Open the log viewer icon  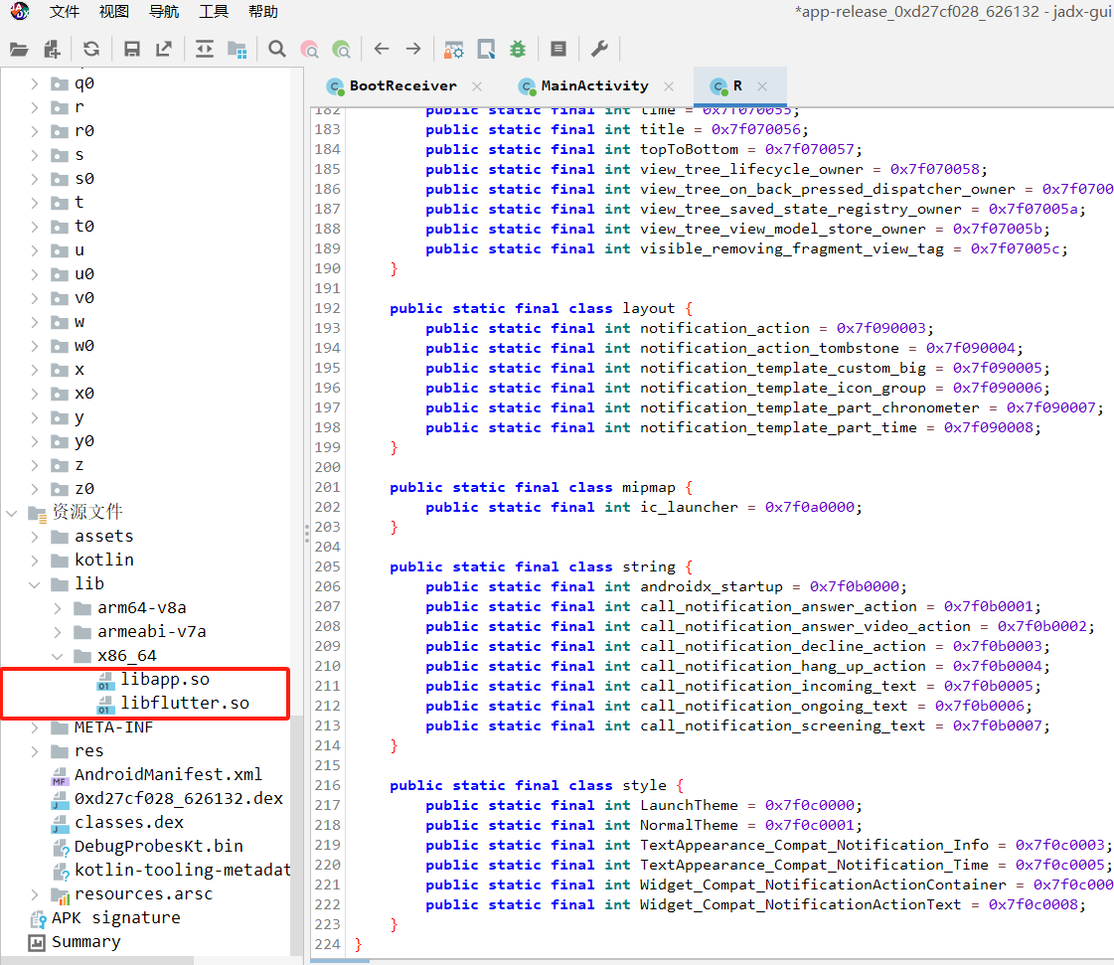pos(558,49)
